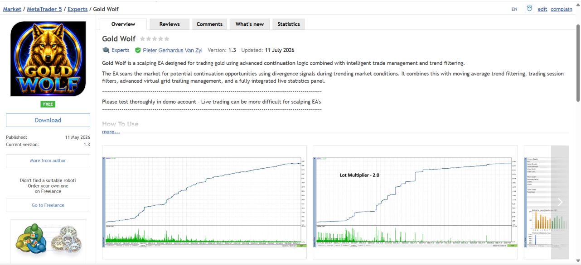Viewport: 581px width, 265px height.
Task: Click the How To Use heading
Action: [120, 124]
